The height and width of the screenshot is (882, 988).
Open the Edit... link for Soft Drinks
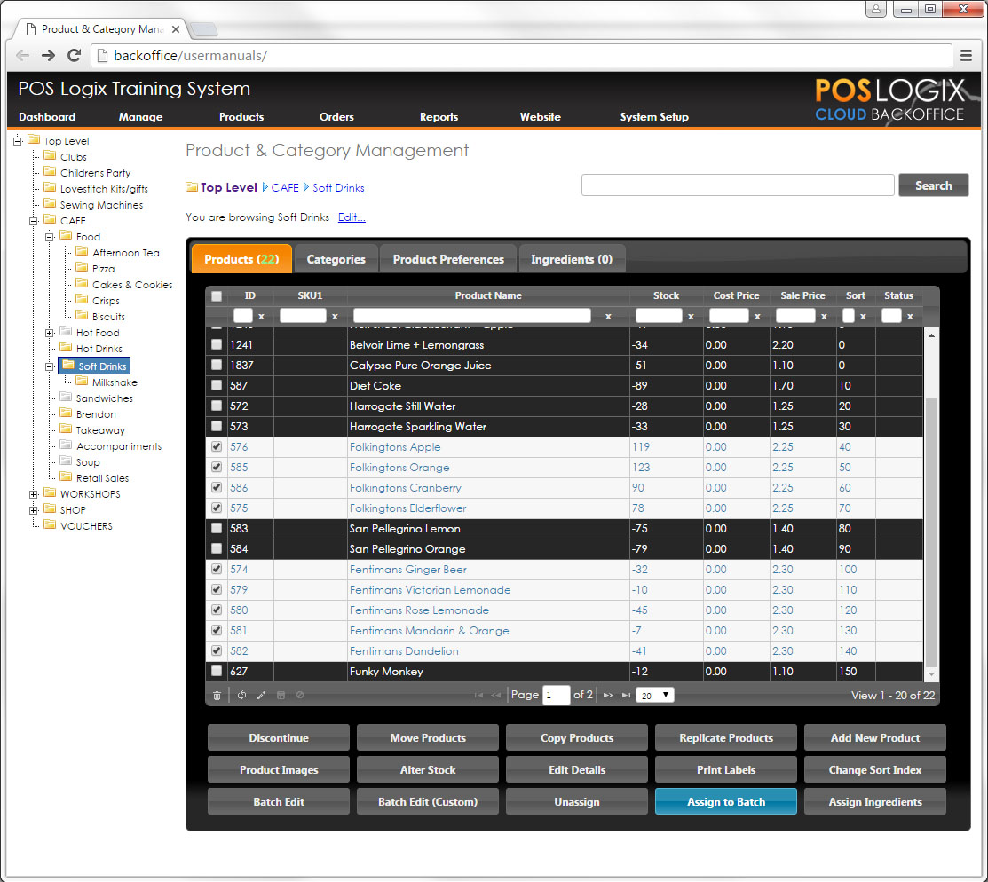pos(352,217)
